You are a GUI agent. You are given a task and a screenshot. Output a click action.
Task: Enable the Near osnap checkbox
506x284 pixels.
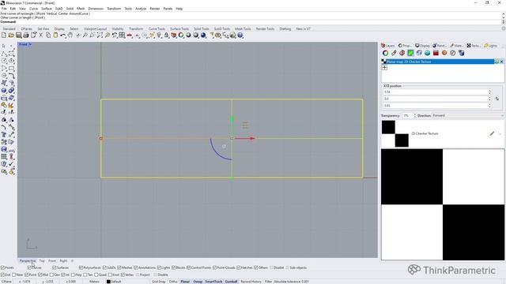tap(14, 275)
